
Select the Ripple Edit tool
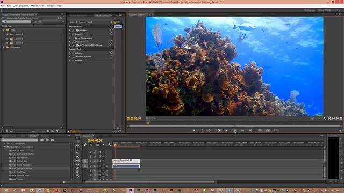77,145
